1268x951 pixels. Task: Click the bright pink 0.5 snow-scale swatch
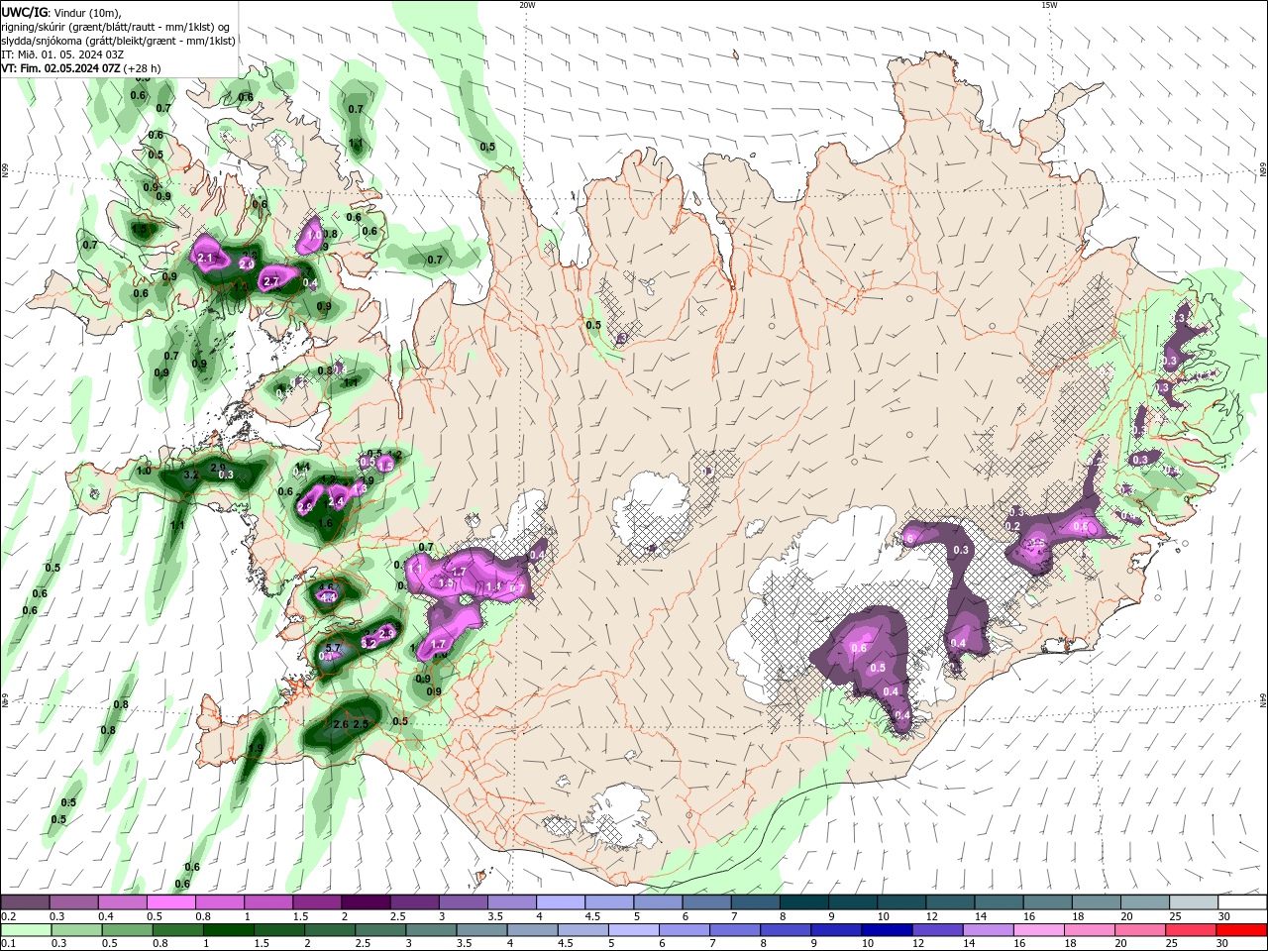170,902
